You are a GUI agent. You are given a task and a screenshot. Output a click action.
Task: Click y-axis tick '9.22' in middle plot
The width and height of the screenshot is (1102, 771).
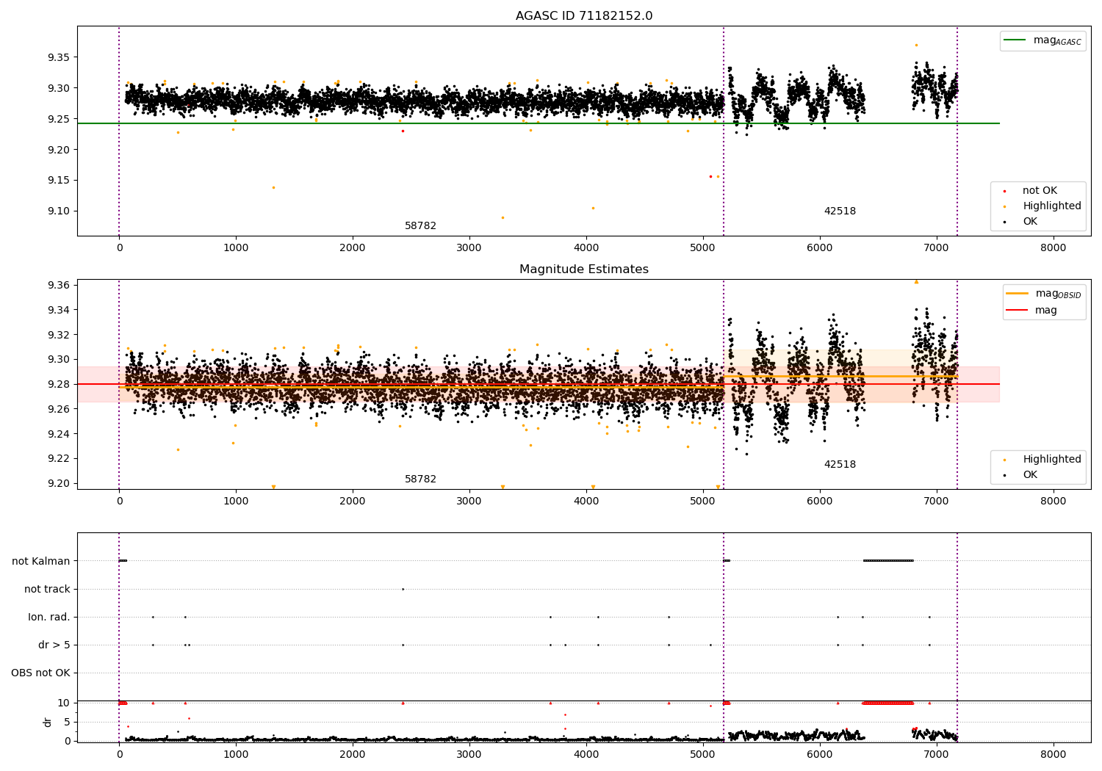pos(58,459)
